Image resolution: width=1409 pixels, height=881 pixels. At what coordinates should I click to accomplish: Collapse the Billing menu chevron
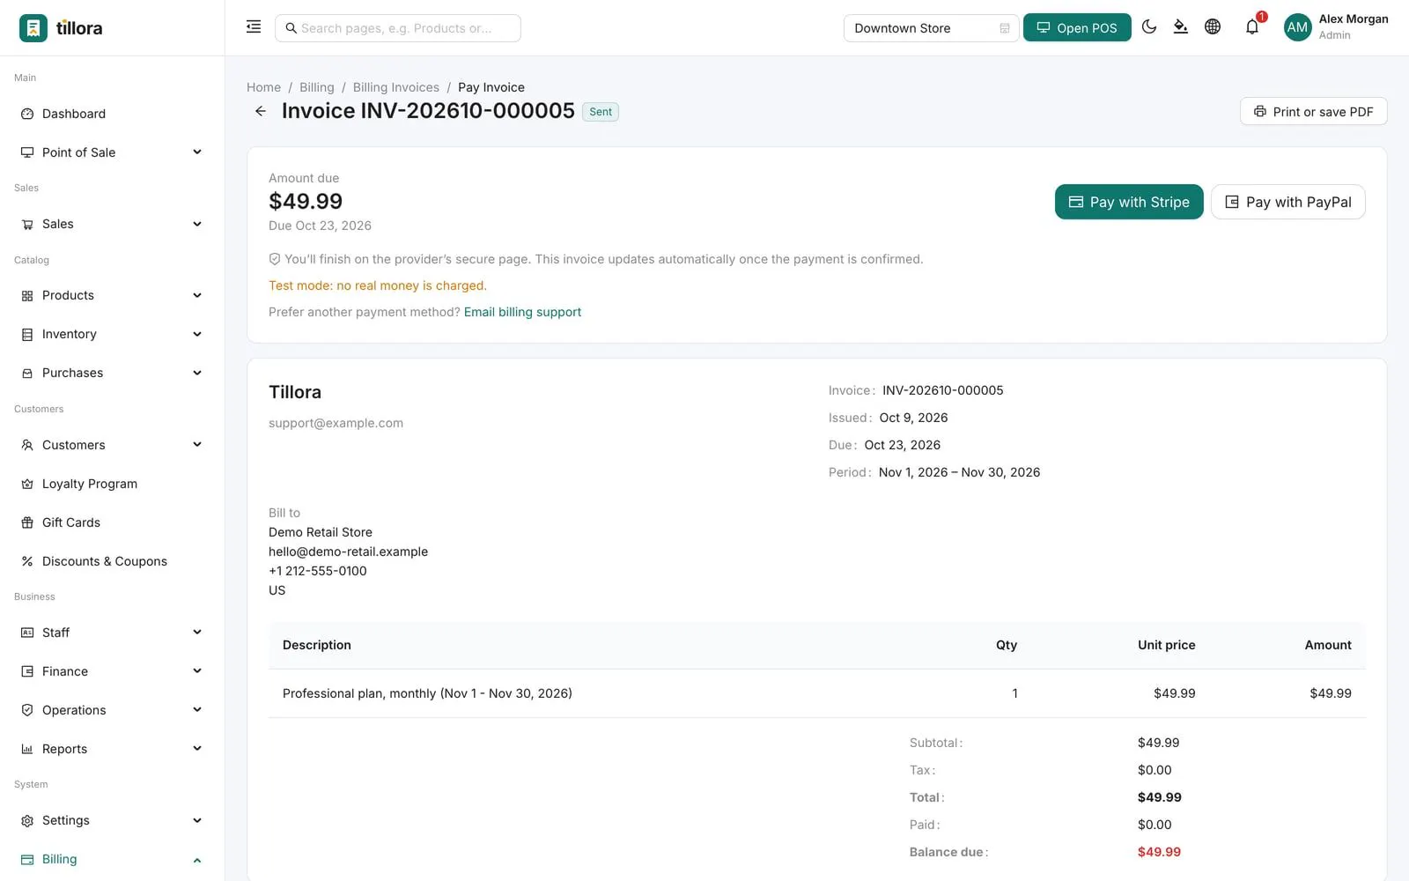pos(197,860)
